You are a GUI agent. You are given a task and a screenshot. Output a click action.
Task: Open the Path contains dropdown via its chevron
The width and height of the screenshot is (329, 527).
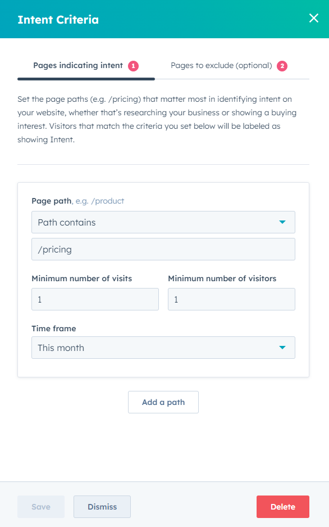click(x=284, y=222)
